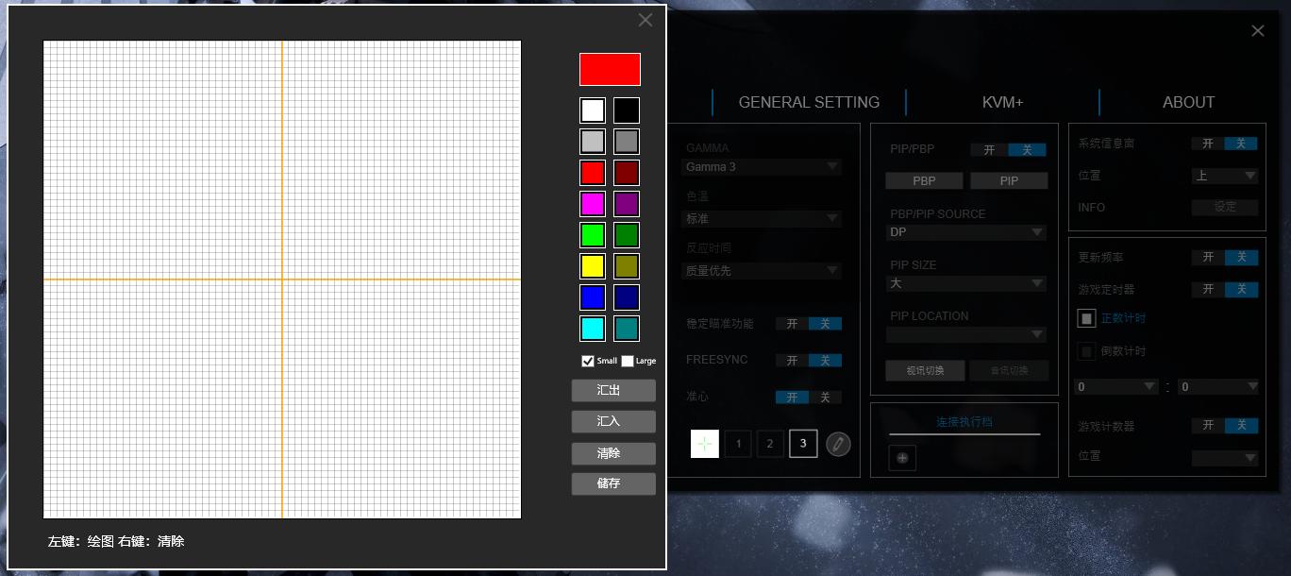This screenshot has height=576, width=1291.
Task: Click the 音讯切换 audio switch button
Action: (1009, 370)
